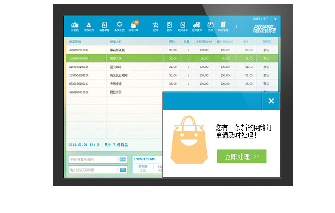
Task: Click price 36.00 original price cell
Action: click(173, 75)
